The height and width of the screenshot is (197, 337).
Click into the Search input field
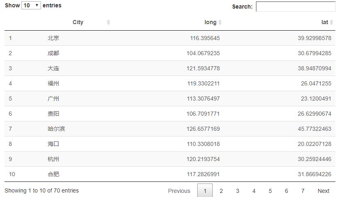295,7
